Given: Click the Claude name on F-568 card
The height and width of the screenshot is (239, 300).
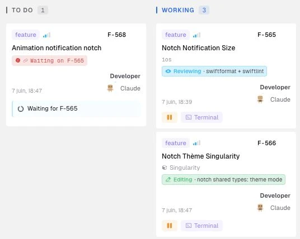Looking at the screenshot, I should click(x=130, y=88).
